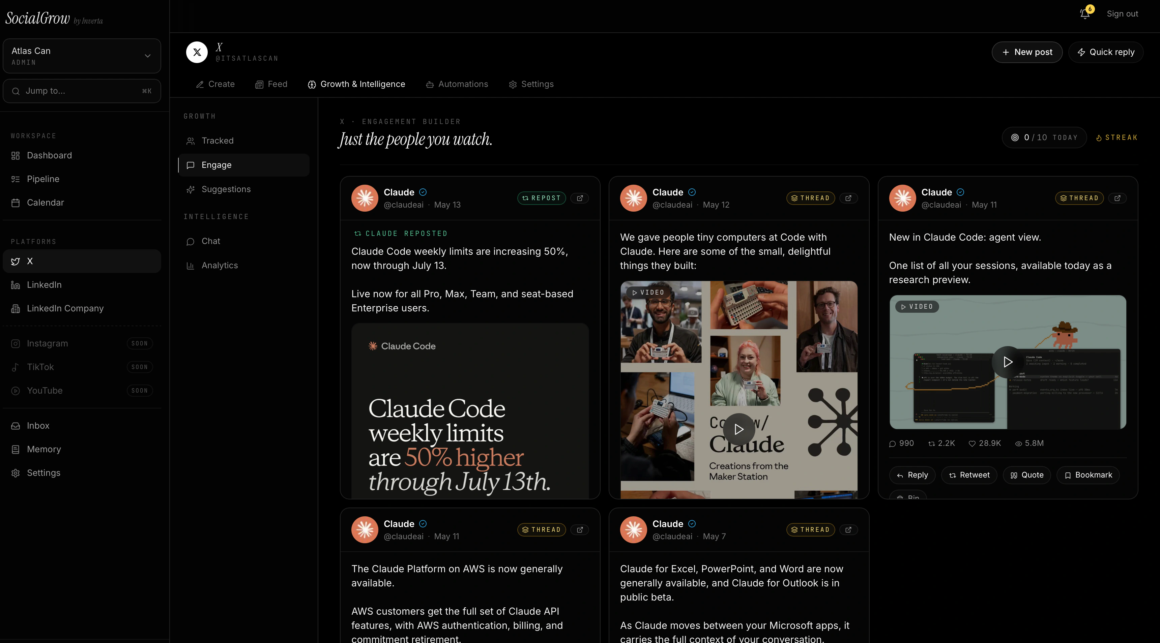This screenshot has width=1160, height=643.
Task: Select LinkedIn Company platform
Action: tap(82, 308)
